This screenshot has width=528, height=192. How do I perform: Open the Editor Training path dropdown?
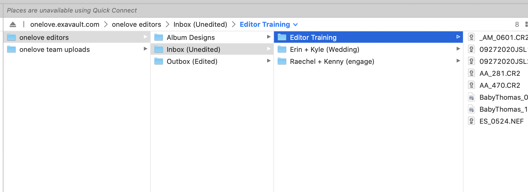pos(295,25)
